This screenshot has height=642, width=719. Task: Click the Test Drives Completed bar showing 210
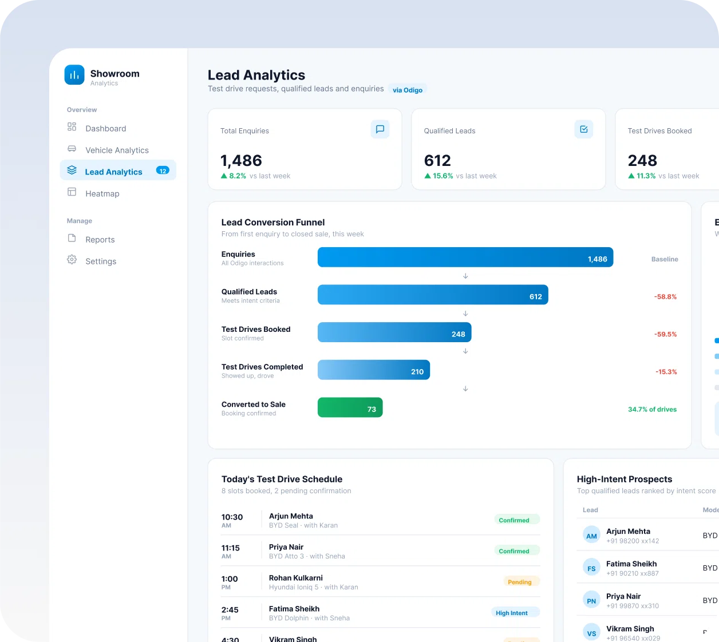(374, 370)
